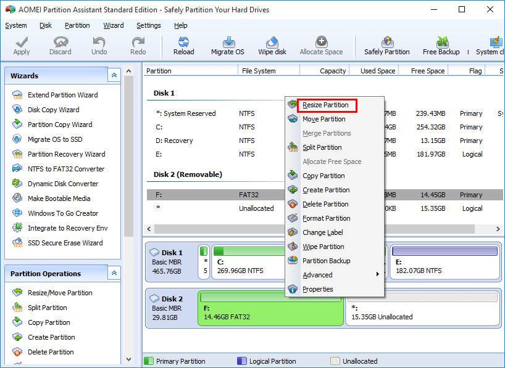The image size is (505, 368).
Task: Select the 15.35GB Unallocated block
Action: [422, 308]
